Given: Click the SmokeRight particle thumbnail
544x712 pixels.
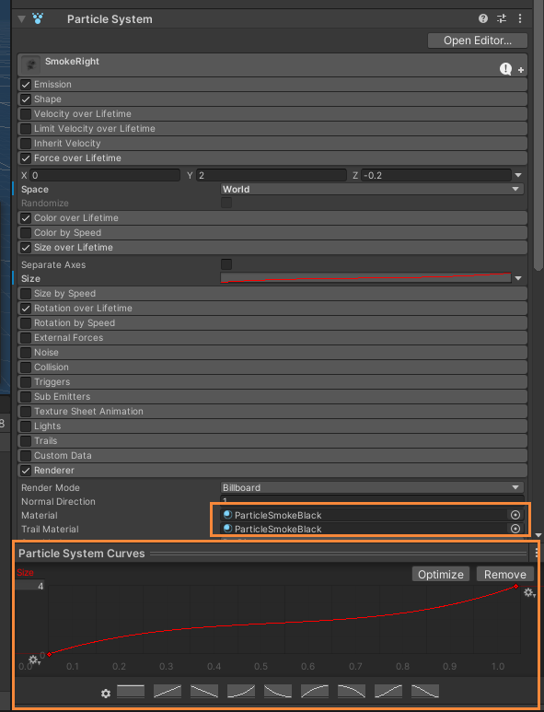Looking at the screenshot, I should [31, 64].
